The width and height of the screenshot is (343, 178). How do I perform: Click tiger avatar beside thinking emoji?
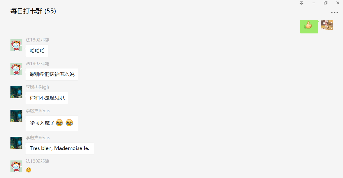(x=16, y=166)
